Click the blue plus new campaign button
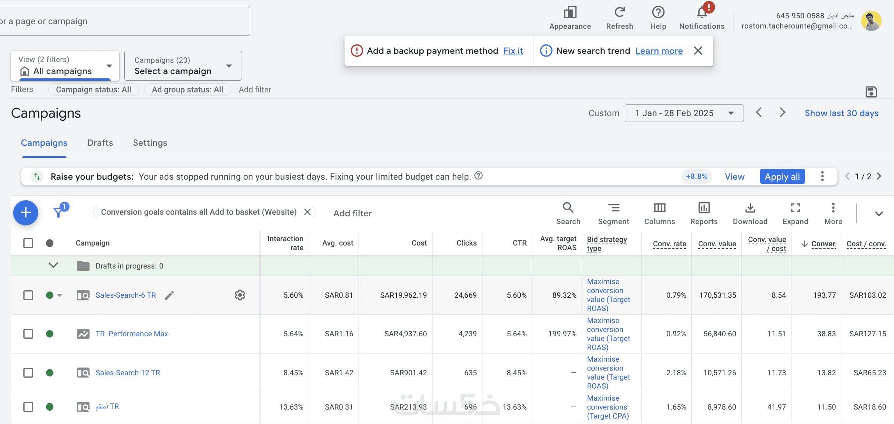 point(26,213)
